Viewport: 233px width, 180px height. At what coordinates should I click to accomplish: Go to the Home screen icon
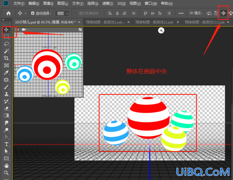click(x=8, y=13)
